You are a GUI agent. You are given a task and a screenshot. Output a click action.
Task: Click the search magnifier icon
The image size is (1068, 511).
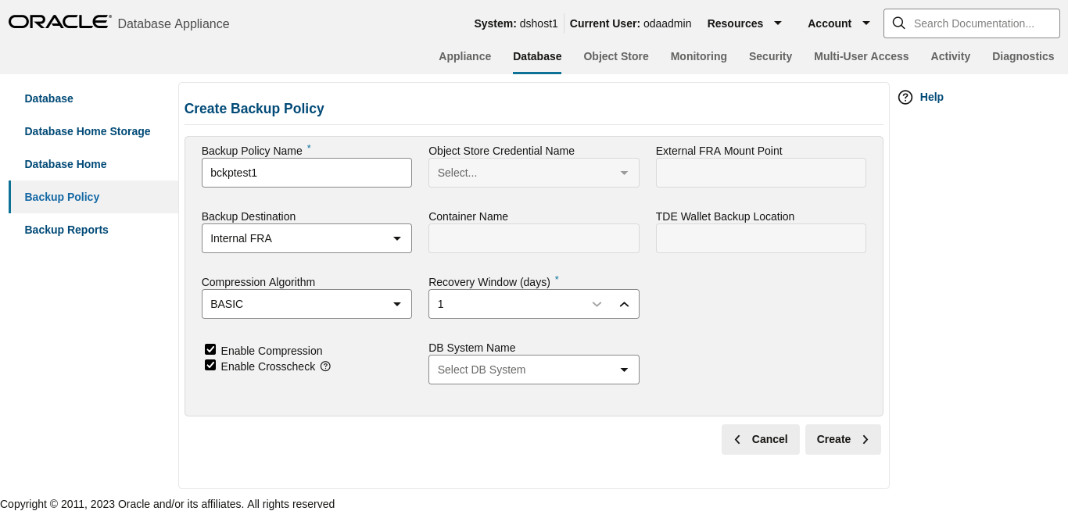[899, 23]
